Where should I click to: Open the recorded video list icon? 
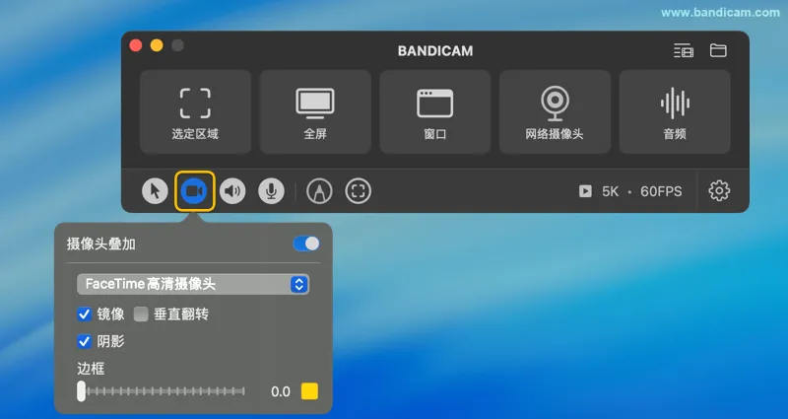(684, 51)
